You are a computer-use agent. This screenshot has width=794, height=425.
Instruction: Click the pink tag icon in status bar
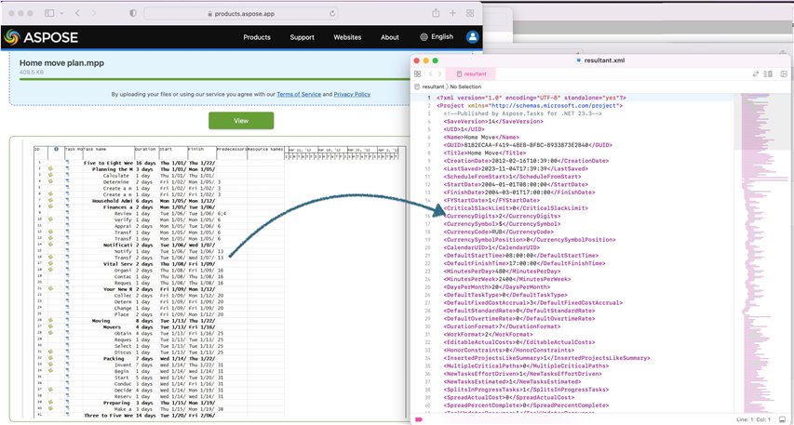click(419, 419)
